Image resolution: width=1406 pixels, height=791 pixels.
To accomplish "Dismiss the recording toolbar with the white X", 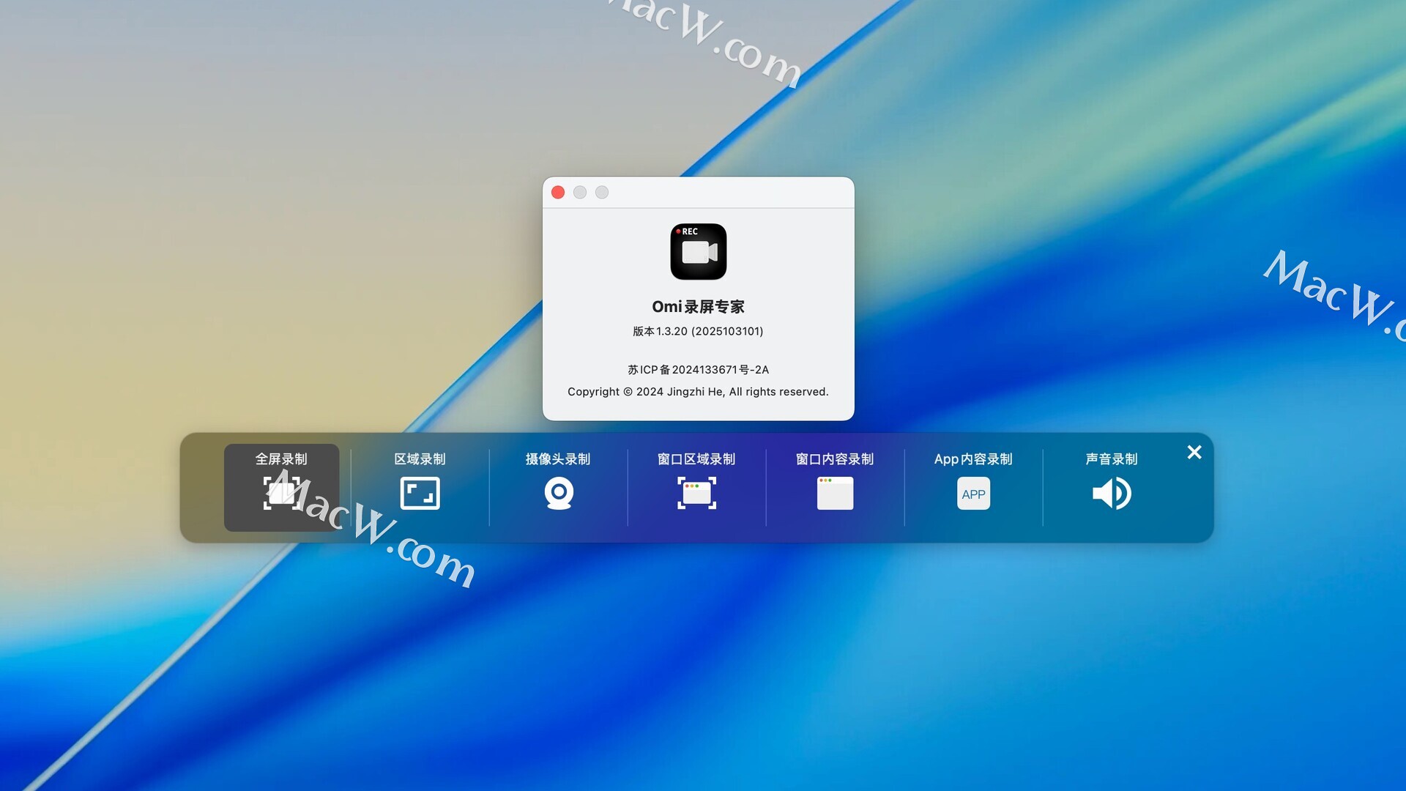I will [1194, 453].
